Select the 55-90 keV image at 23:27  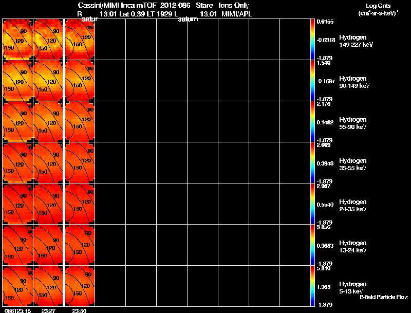click(x=48, y=122)
